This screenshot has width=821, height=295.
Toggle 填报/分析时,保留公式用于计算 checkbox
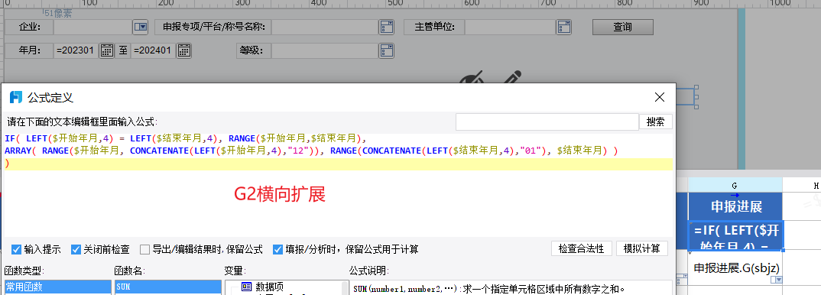point(278,249)
